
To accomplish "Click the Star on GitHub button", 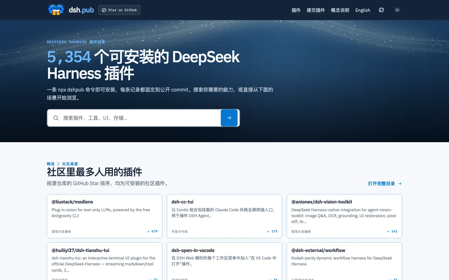I will (119, 10).
